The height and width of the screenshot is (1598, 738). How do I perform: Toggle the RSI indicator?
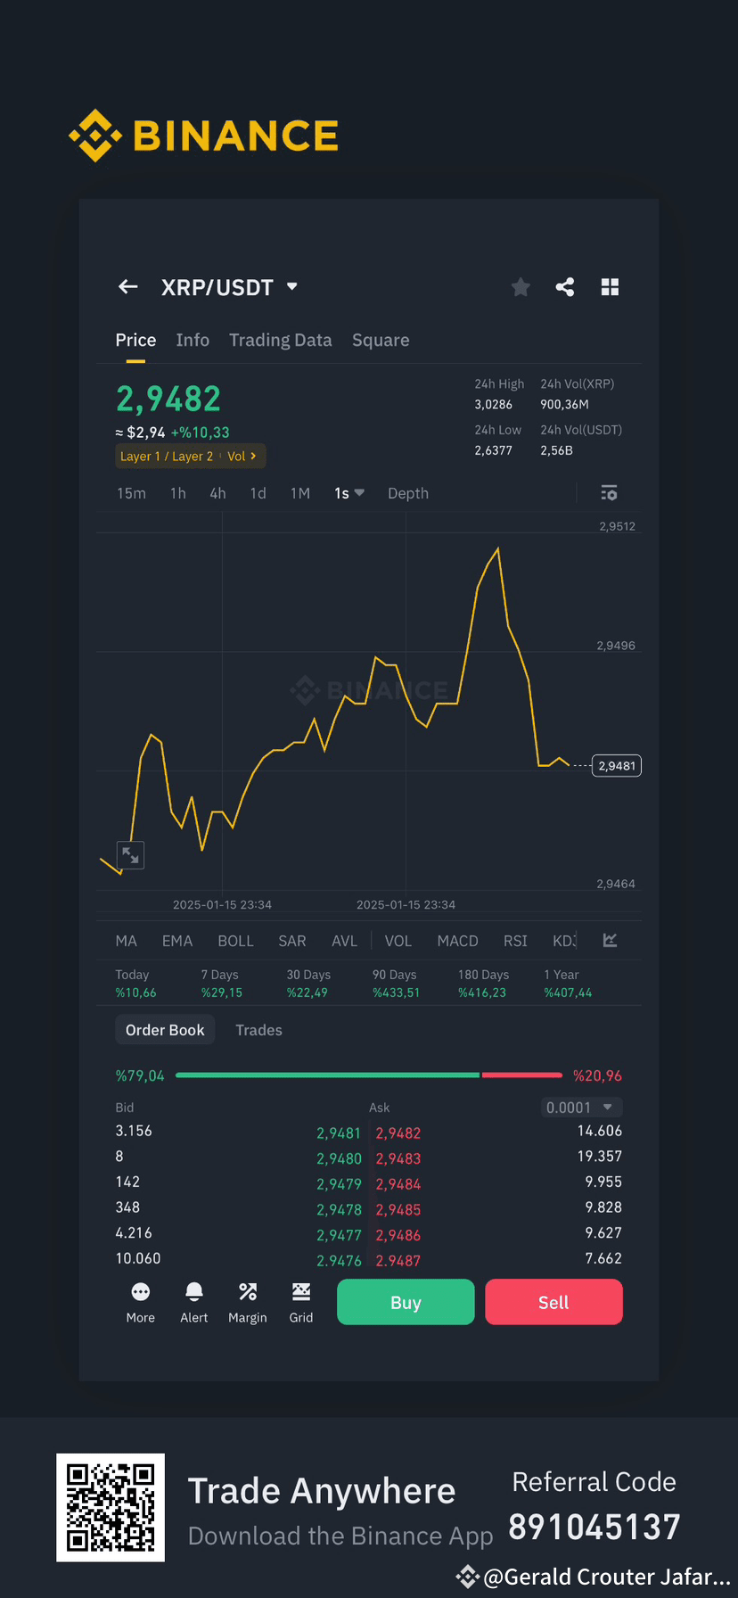pyautogui.click(x=515, y=941)
